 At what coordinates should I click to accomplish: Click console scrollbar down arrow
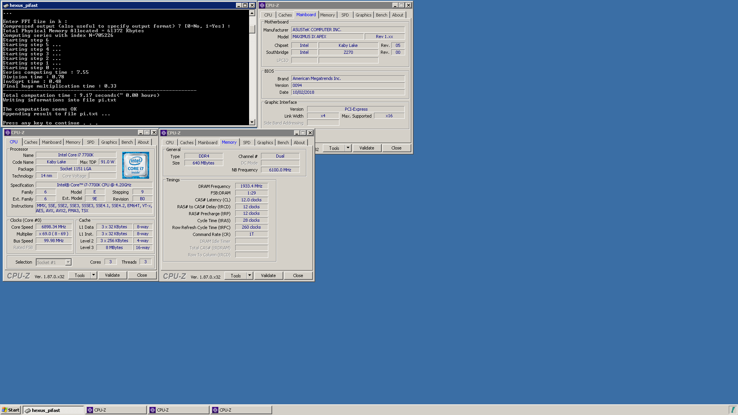[252, 122]
